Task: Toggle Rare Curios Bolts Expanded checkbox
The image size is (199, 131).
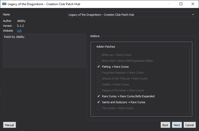Action: [x=99, y=96]
